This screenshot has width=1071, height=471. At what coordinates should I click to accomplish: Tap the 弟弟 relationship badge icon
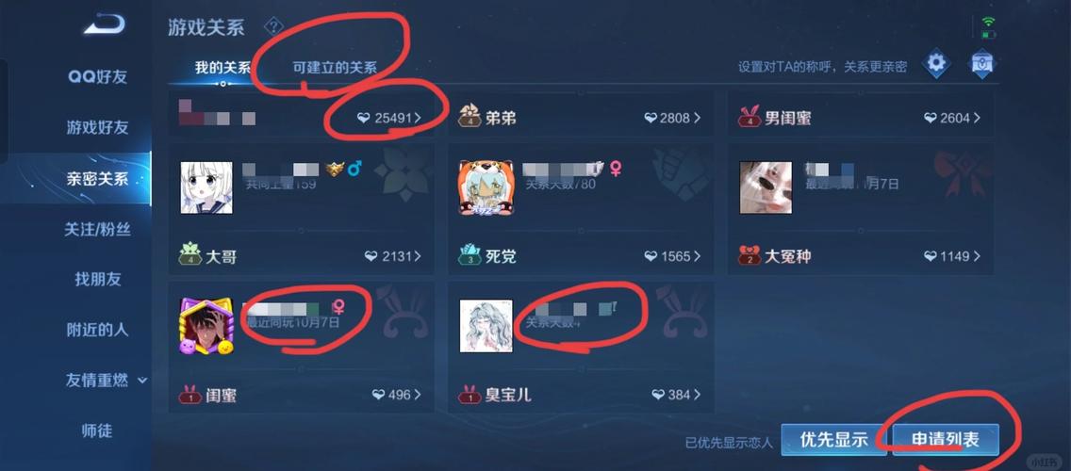point(470,117)
